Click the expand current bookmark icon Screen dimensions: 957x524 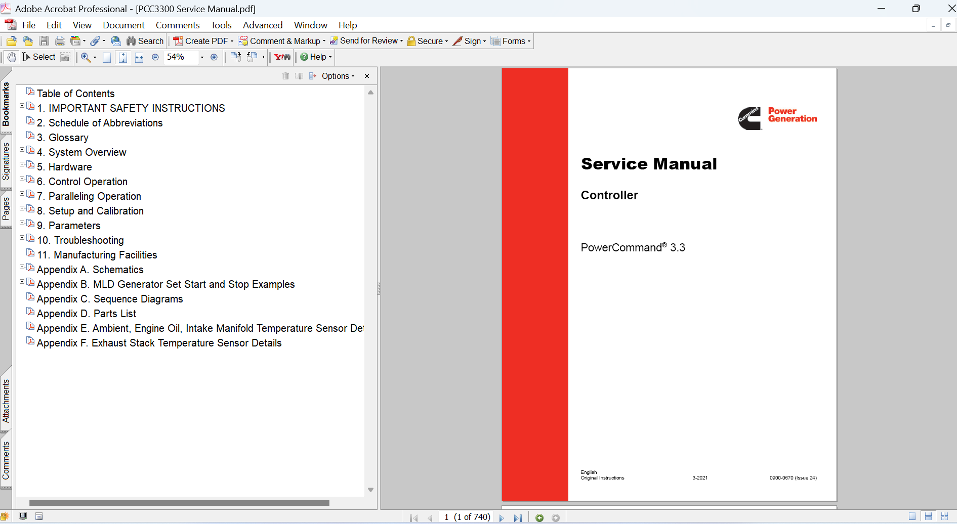tap(313, 76)
